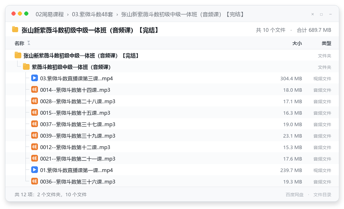Sort files by the 大小 column
This screenshot has height=209, width=344.
(297, 43)
